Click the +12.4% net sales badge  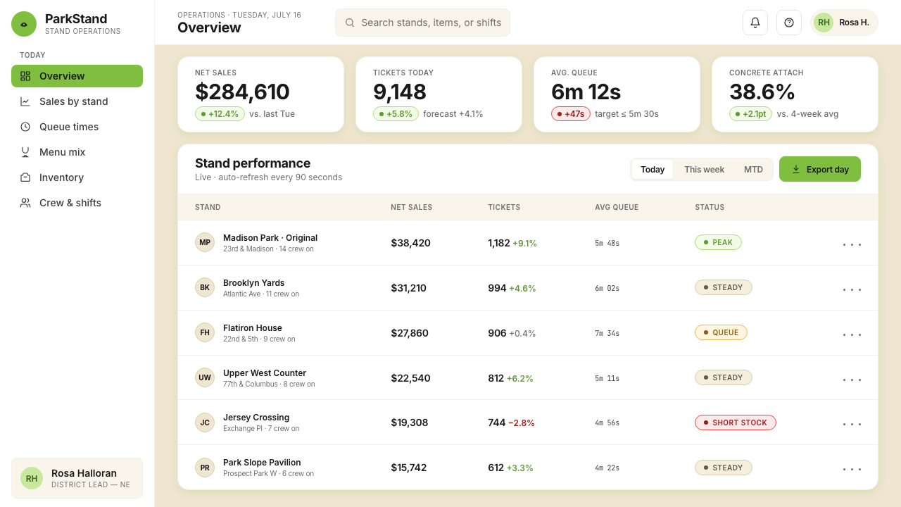click(220, 113)
